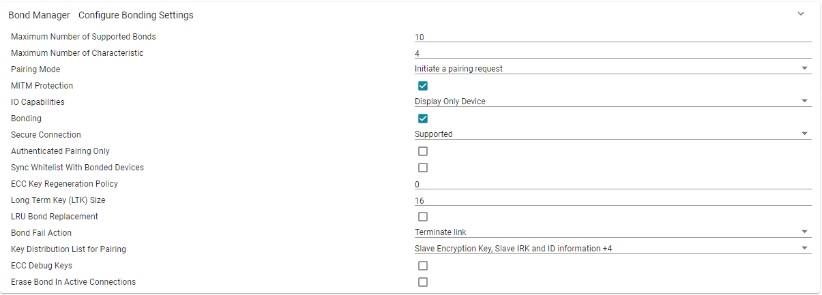This screenshot has width=822, height=295.
Task: Enable ECC Debug Keys checkbox
Action: [423, 266]
